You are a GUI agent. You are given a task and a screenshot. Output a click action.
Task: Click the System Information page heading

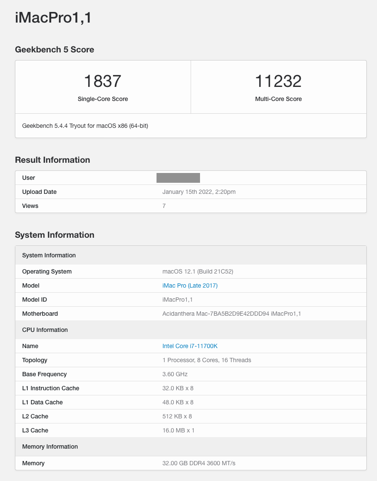[x=55, y=235]
